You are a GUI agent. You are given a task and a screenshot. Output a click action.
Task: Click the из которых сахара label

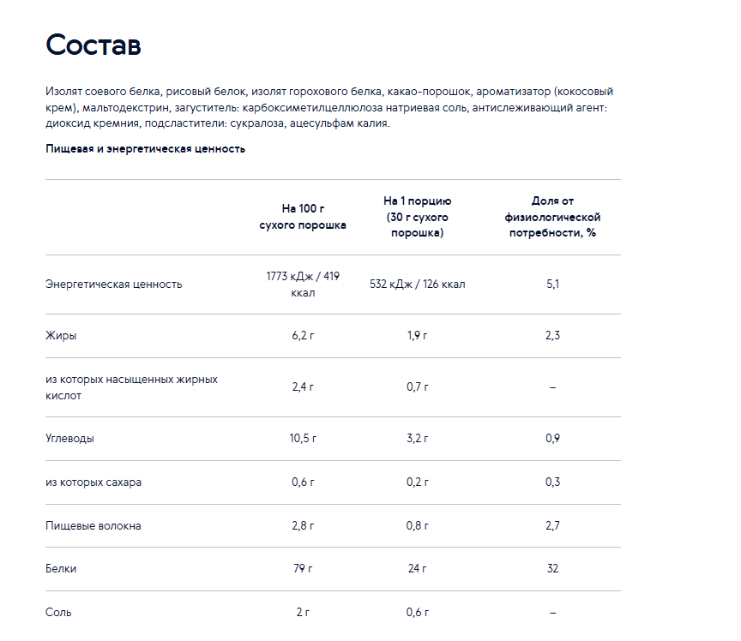click(93, 482)
